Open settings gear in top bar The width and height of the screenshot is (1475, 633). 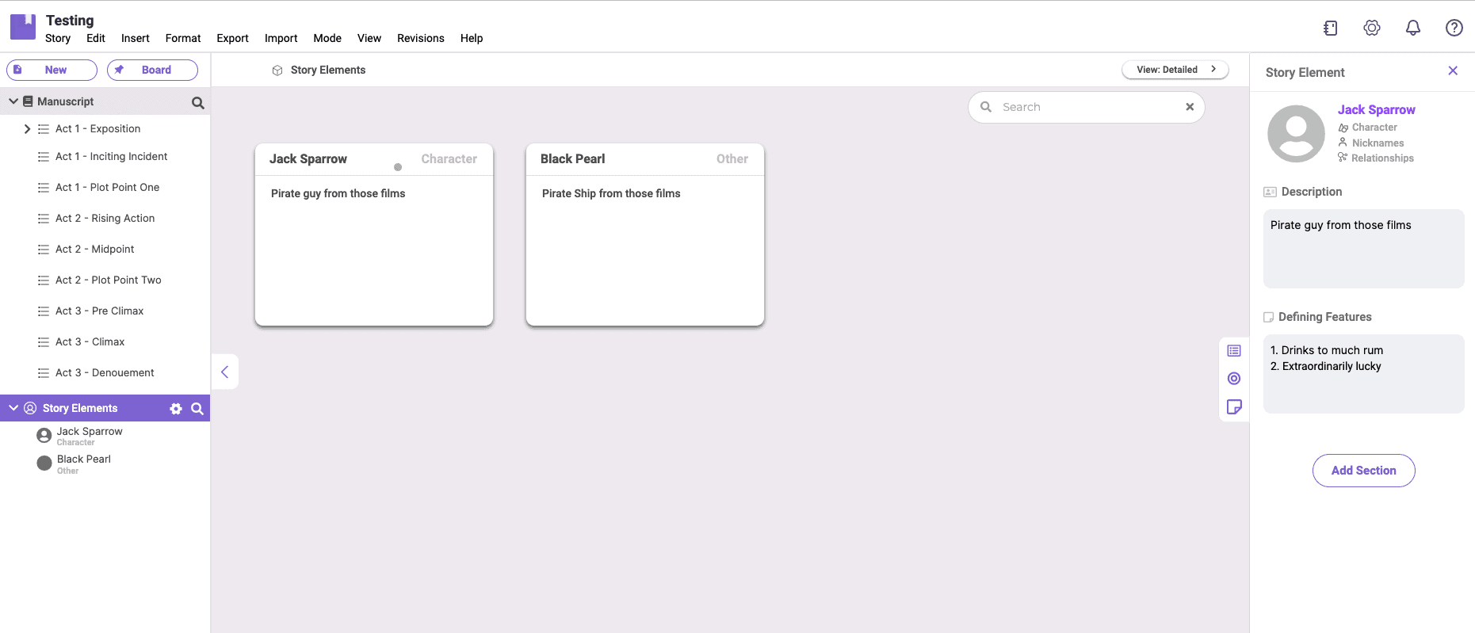[x=1372, y=28]
